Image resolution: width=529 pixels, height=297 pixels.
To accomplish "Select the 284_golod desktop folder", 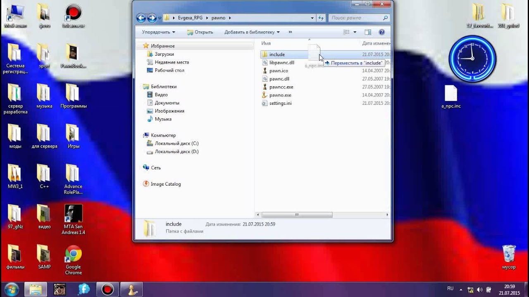I will [x=508, y=16].
